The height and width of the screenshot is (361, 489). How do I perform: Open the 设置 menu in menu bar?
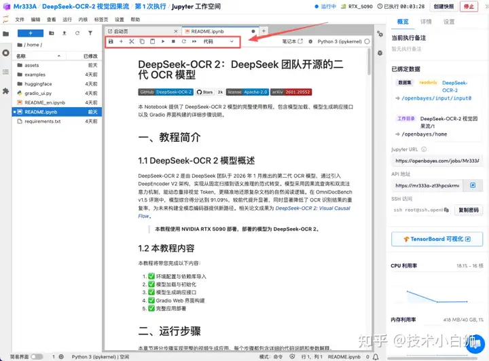point(120,20)
